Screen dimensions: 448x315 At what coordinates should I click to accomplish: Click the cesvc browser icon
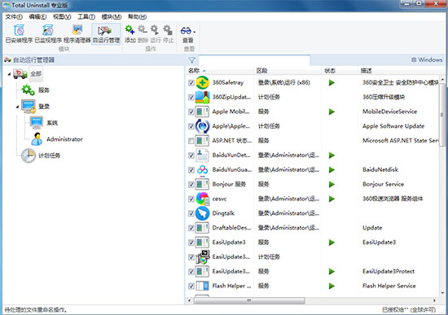coord(203,199)
